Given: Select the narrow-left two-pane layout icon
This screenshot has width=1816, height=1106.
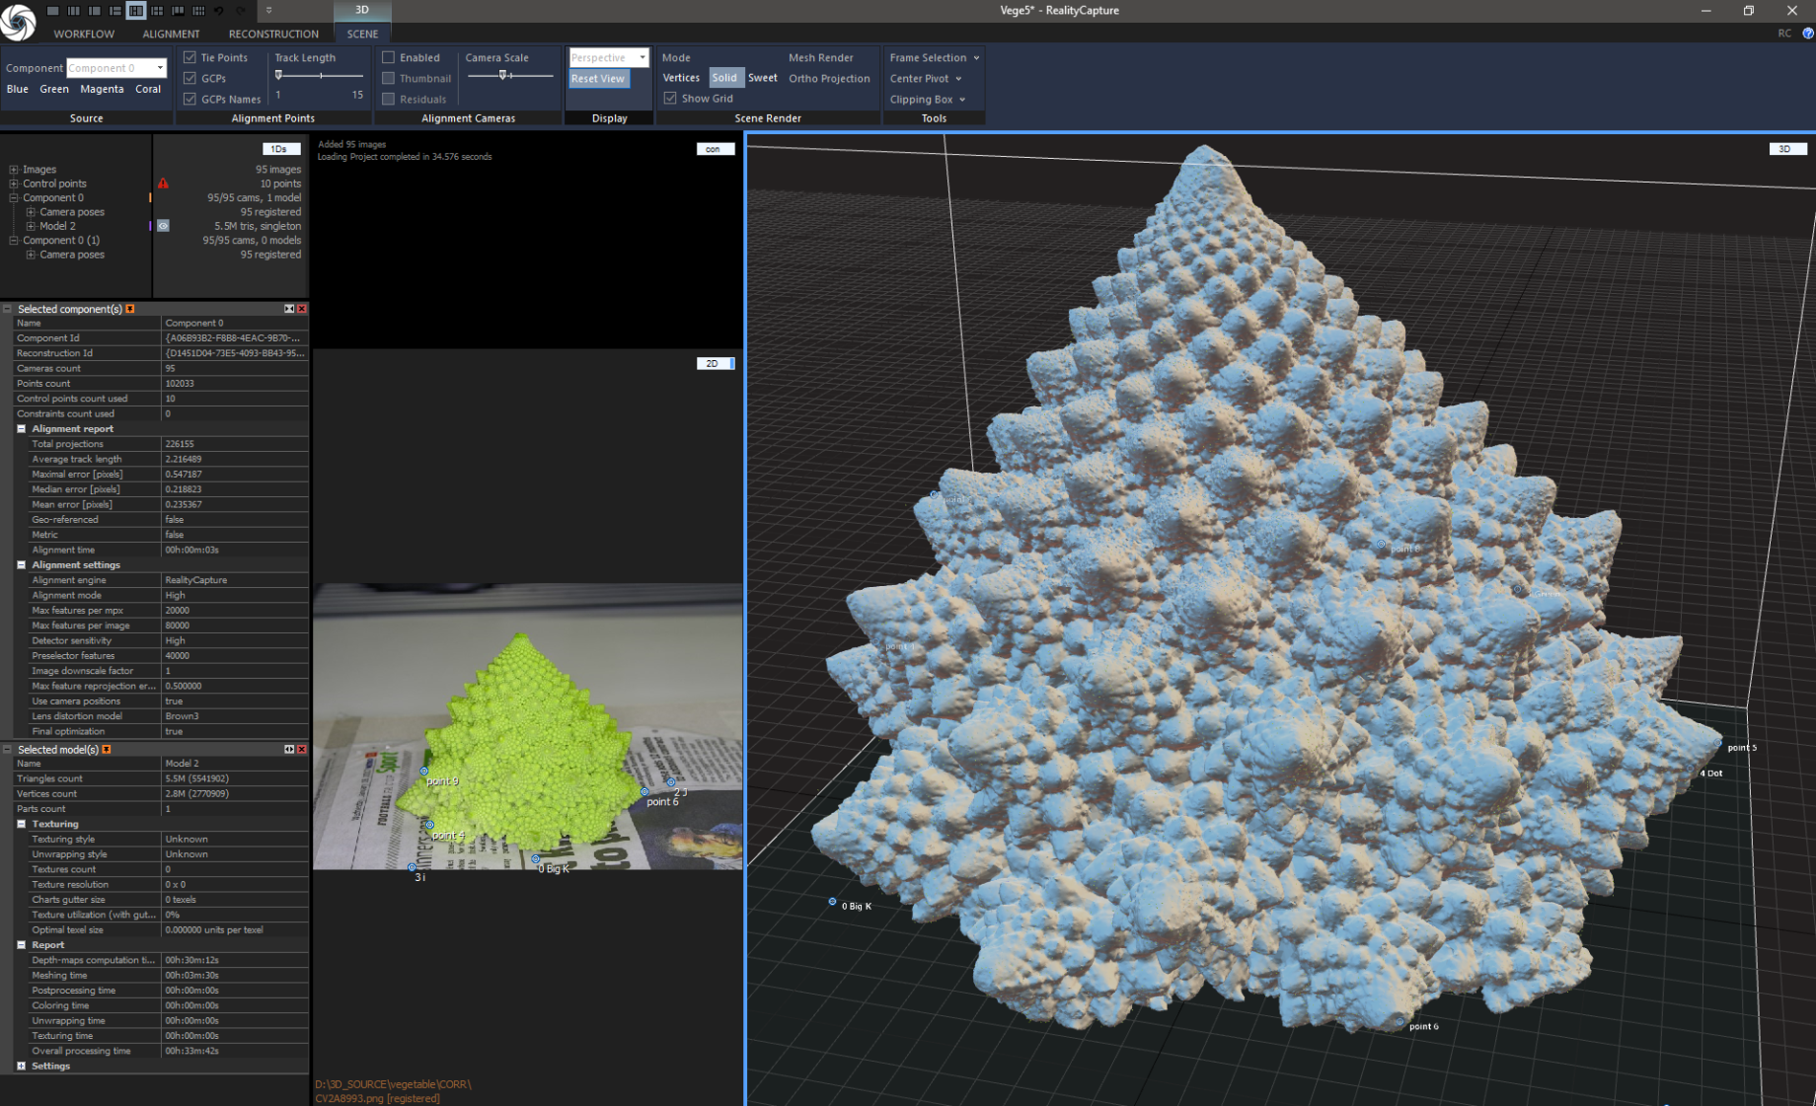Looking at the screenshot, I should point(94,11).
